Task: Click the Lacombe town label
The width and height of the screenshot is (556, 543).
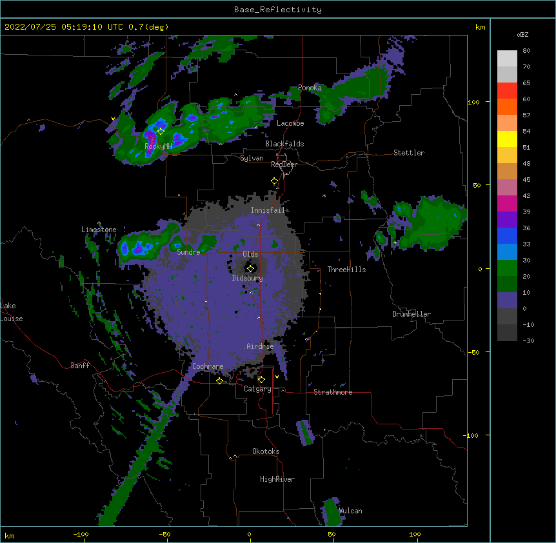Action: pyautogui.click(x=290, y=123)
